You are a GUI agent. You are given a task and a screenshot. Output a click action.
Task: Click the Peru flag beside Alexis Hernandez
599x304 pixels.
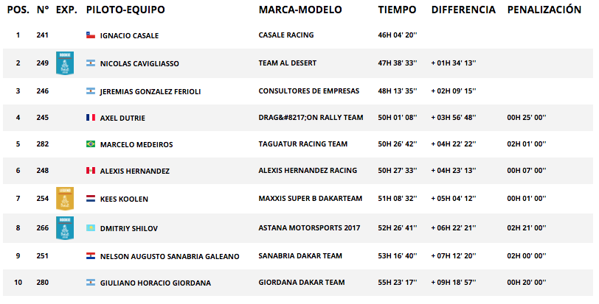(x=91, y=170)
